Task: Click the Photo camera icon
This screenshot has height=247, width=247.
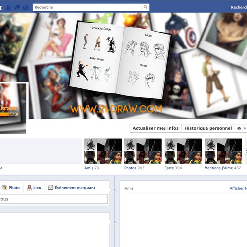Action: click(4, 188)
